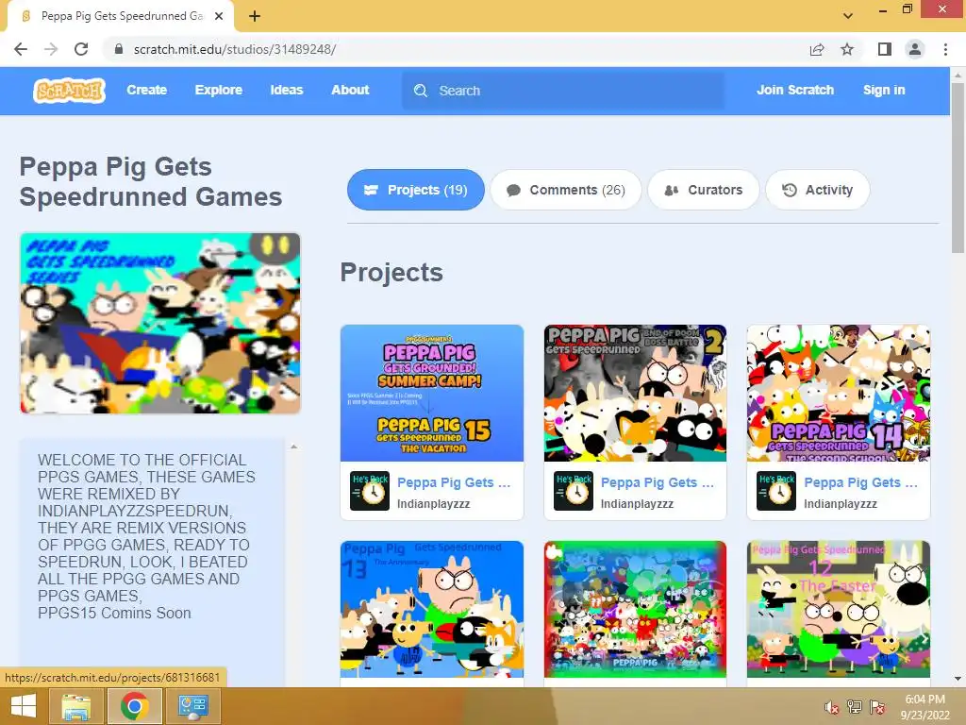Click Chrome icon in taskbar
Screen dimensions: 966x725
click(135, 706)
